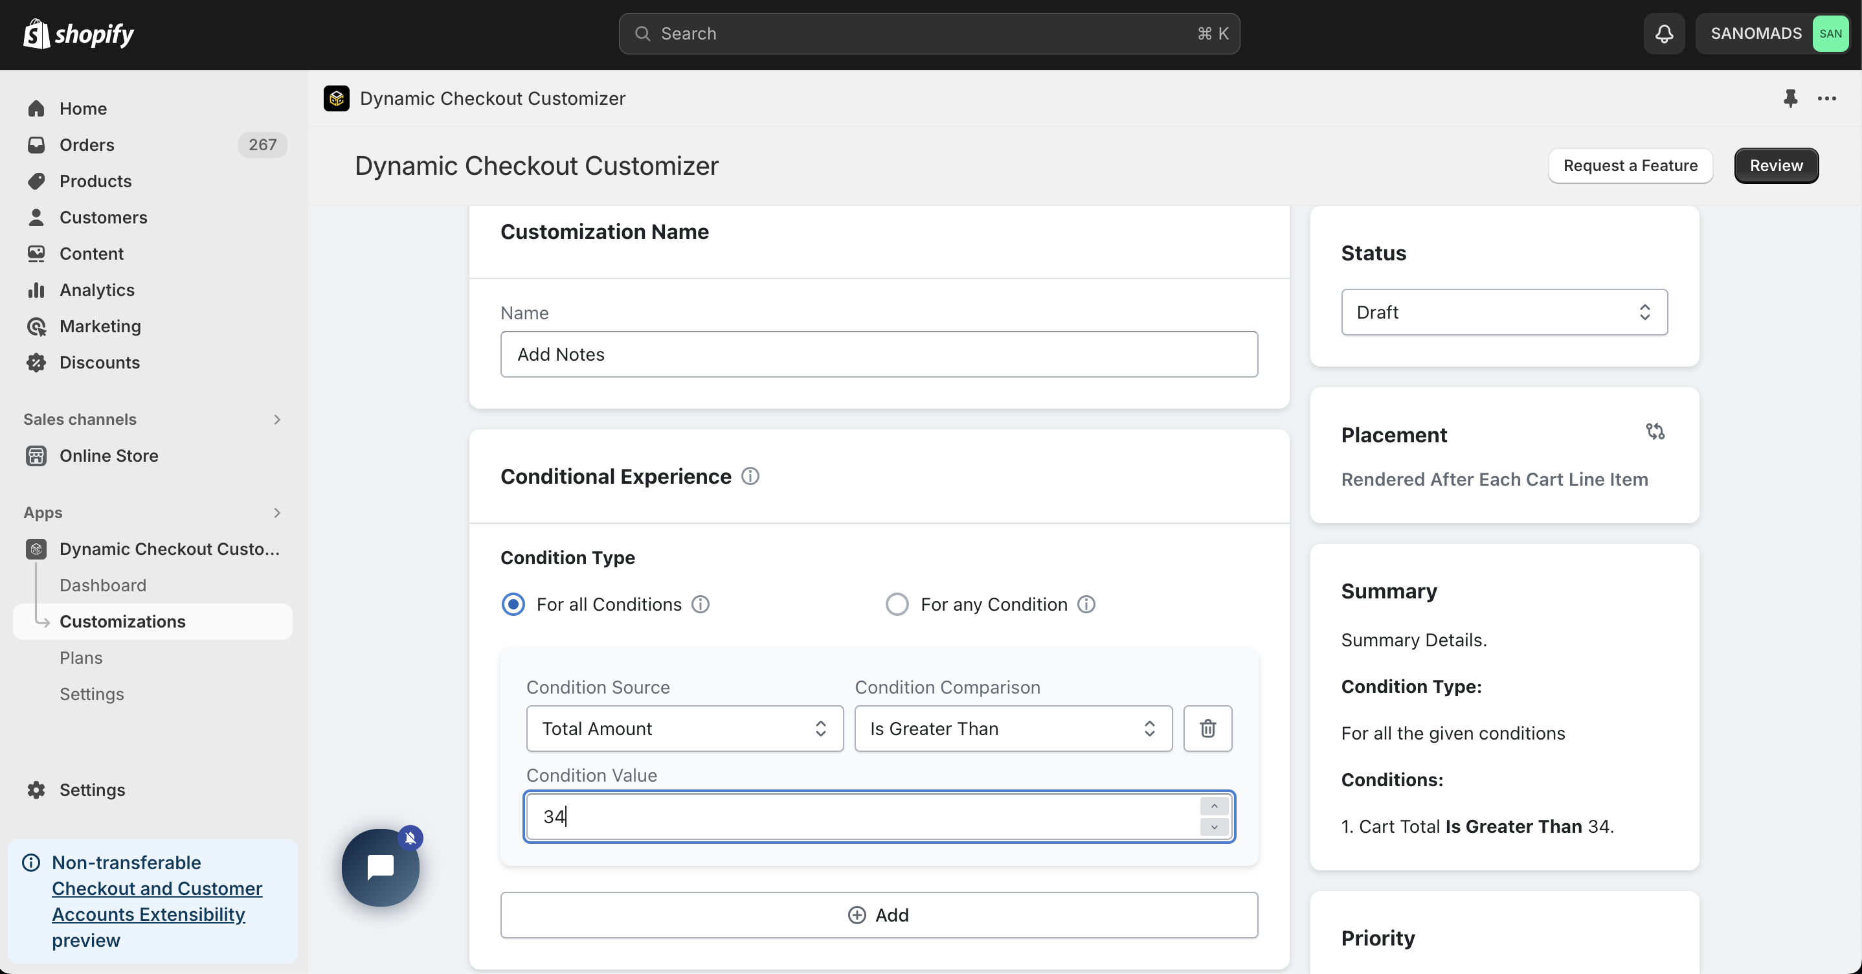Click the info icon in Non-transferable notice
Image resolution: width=1862 pixels, height=974 pixels.
pos(31,863)
